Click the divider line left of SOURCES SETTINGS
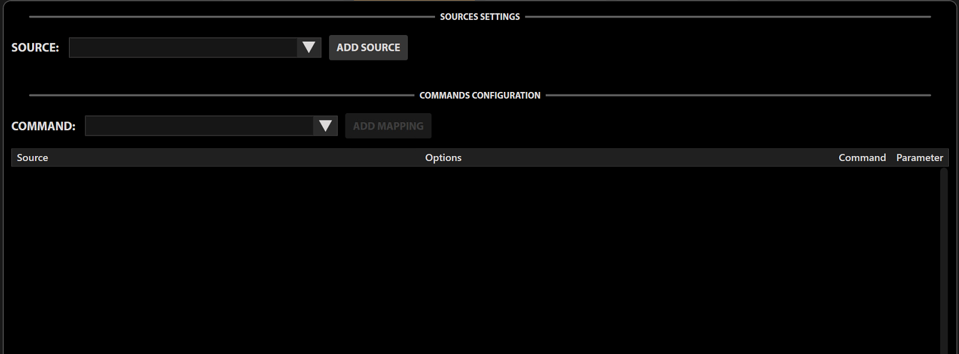 pyautogui.click(x=230, y=17)
